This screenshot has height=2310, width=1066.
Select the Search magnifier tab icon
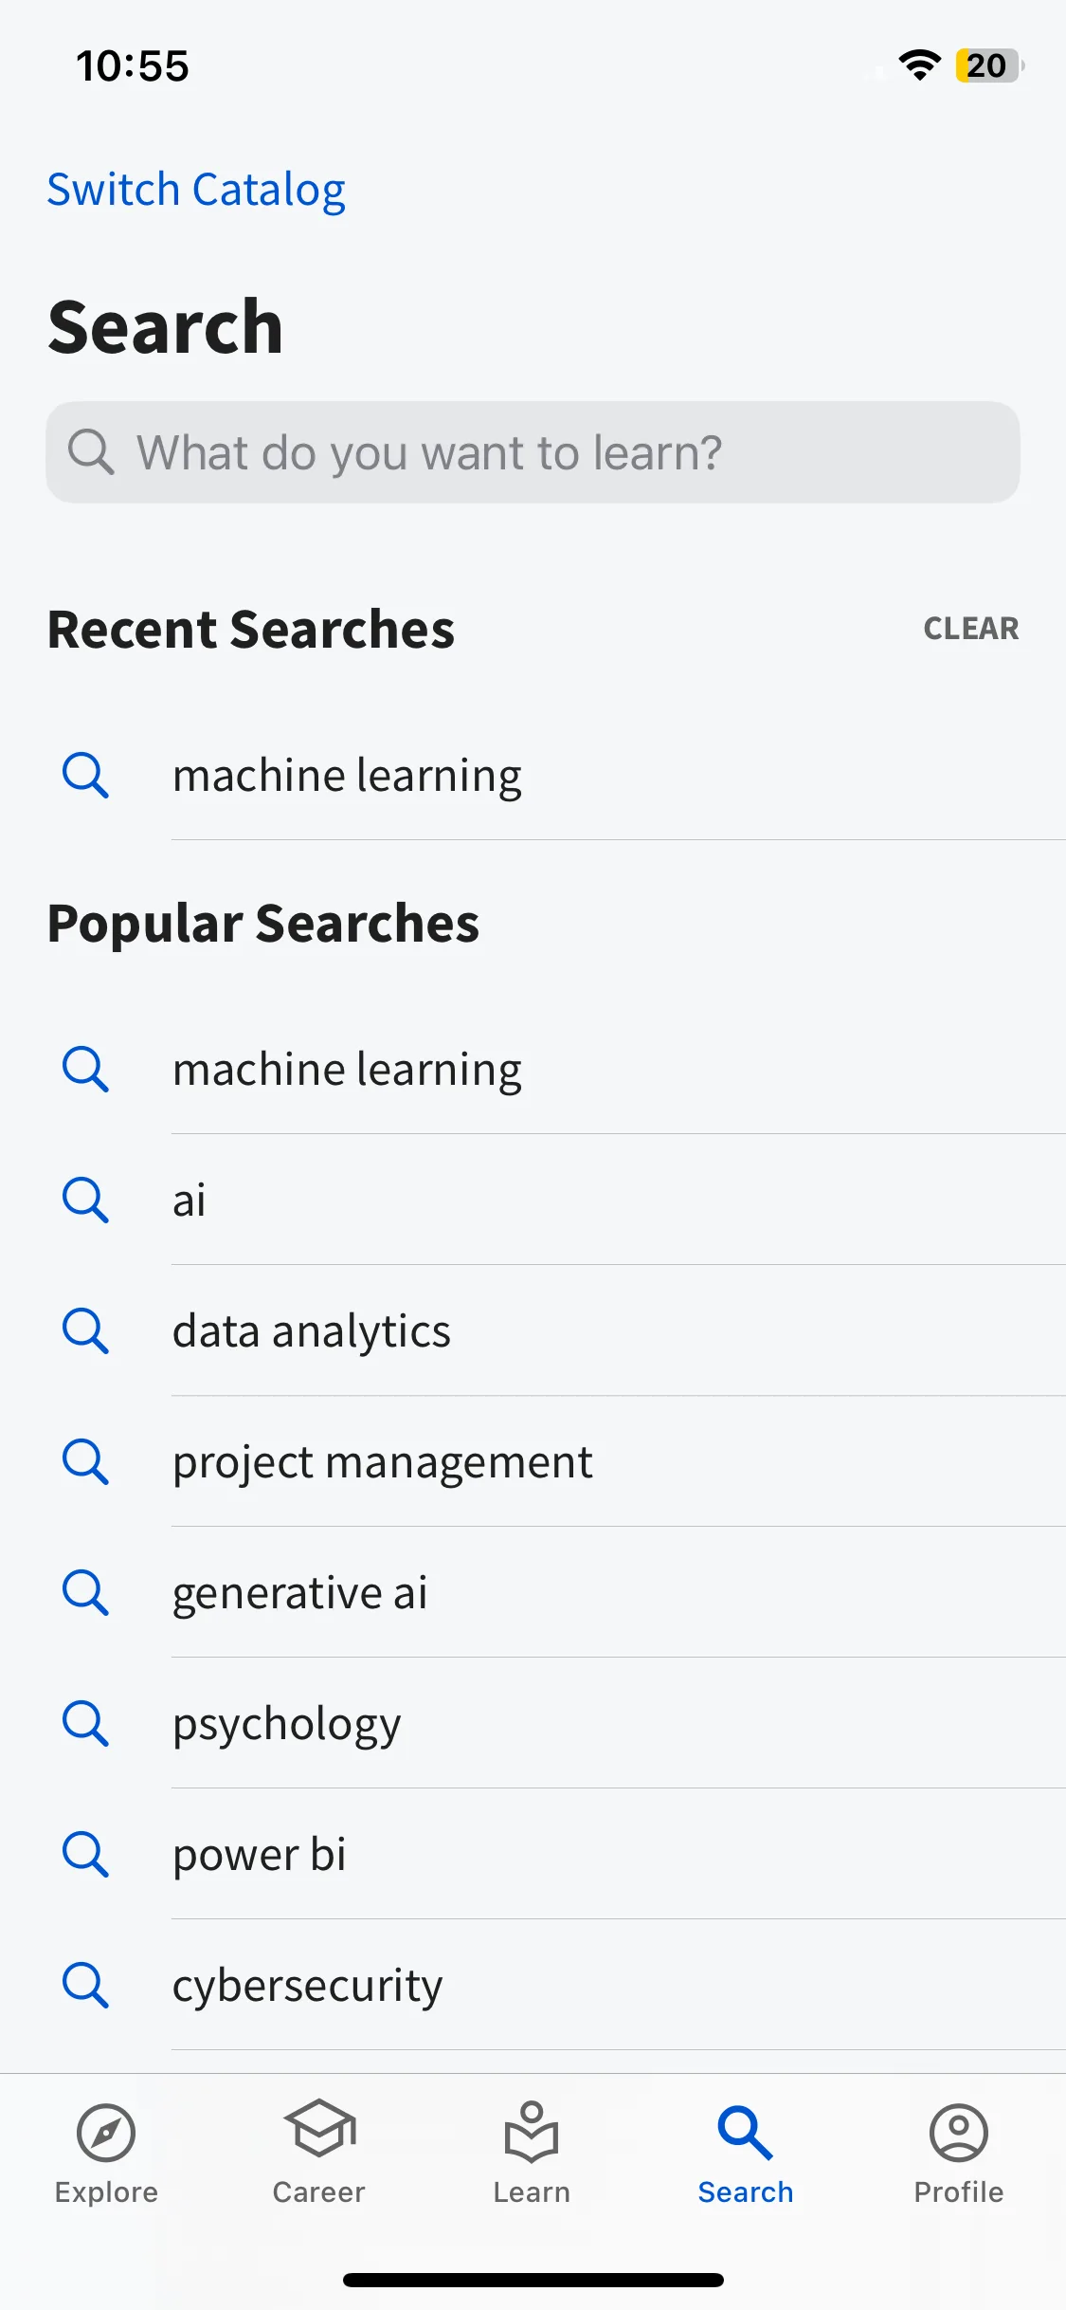[x=746, y=2133]
